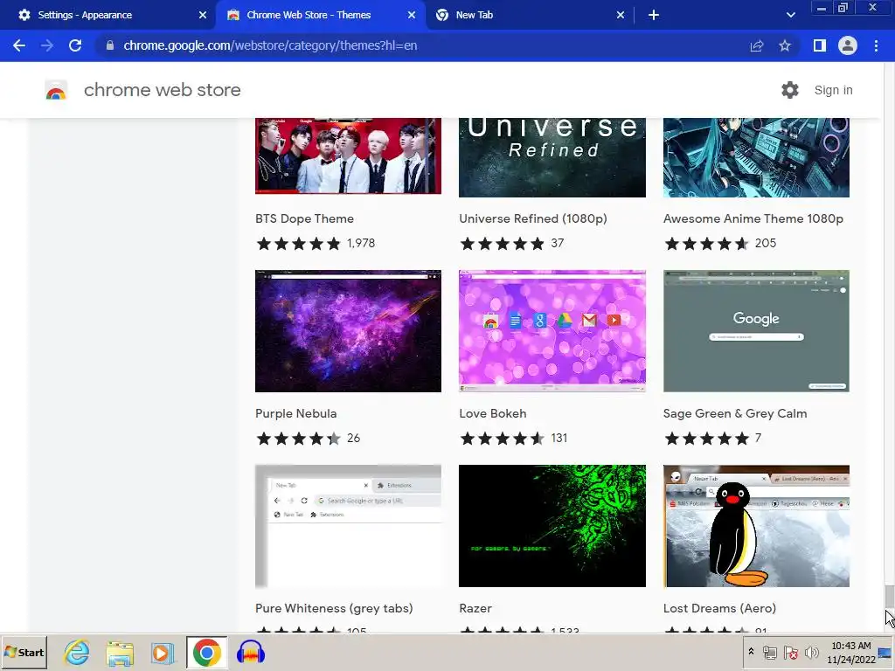The height and width of the screenshot is (671, 895).
Task: Open Razer theme thumbnail
Action: tap(552, 525)
